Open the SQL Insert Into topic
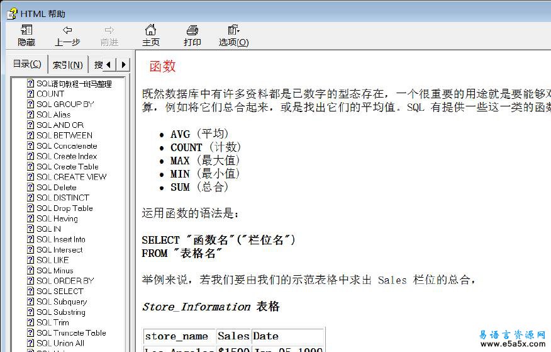551x352 pixels. point(61,239)
